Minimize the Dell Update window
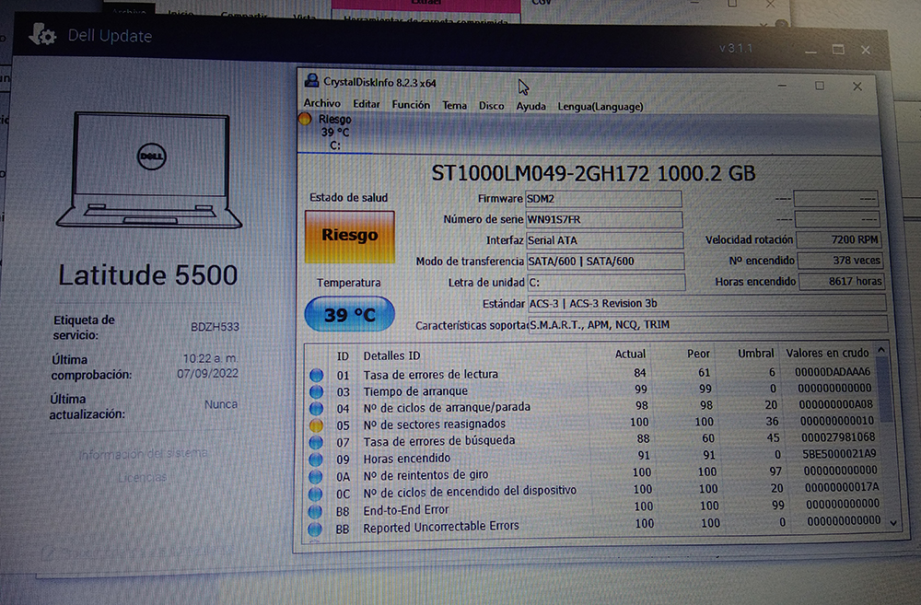This screenshot has height=605, width=921. point(811,51)
